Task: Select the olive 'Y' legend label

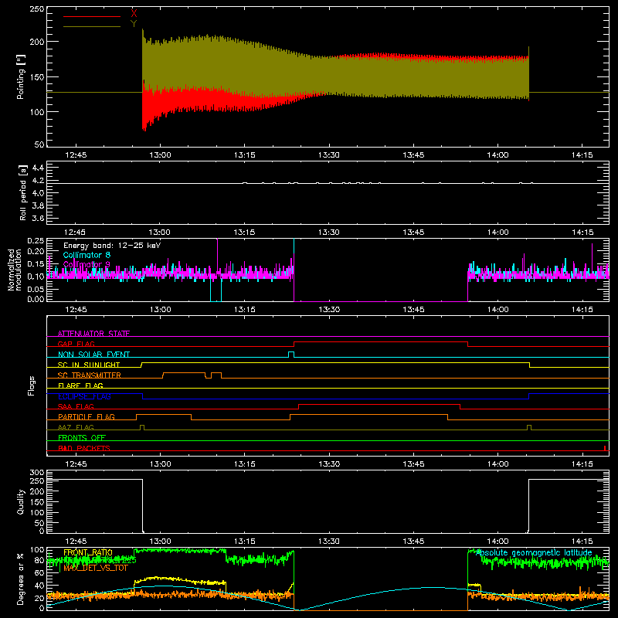Action: (x=134, y=24)
